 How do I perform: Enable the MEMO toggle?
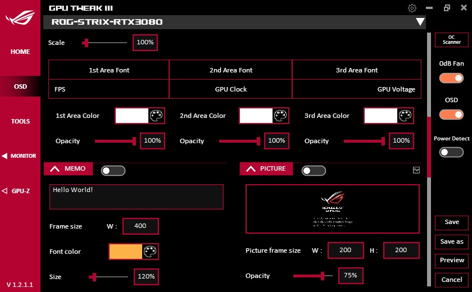(x=113, y=171)
